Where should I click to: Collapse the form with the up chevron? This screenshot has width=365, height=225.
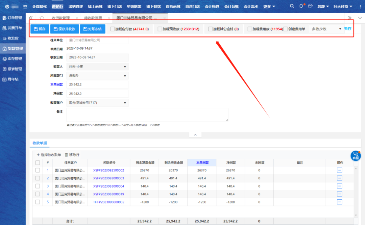click(195, 135)
